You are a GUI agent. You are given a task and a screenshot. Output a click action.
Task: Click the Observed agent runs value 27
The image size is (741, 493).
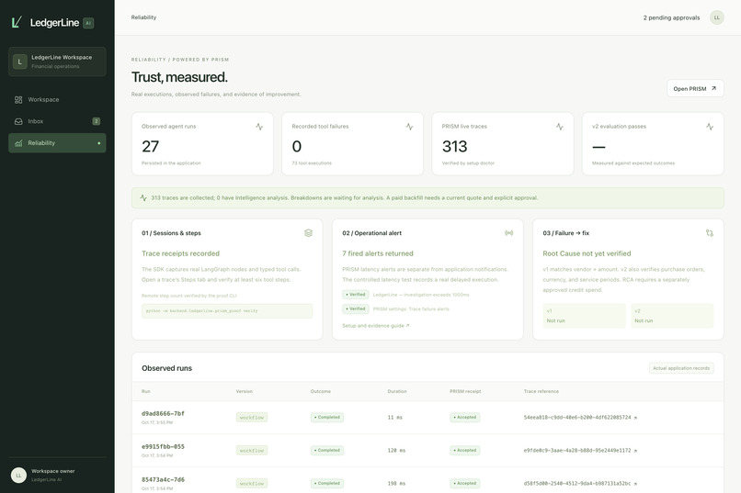(x=150, y=146)
